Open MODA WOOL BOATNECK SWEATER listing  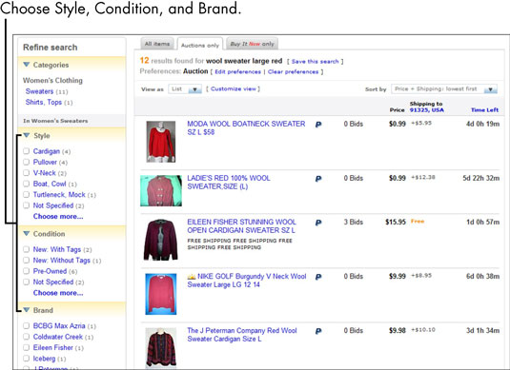[246, 127]
